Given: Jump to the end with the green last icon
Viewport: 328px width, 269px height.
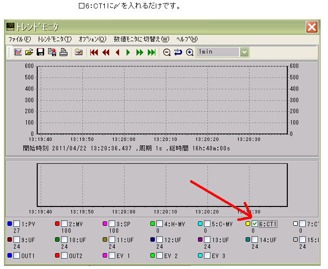Looking at the screenshot, I should click(x=151, y=52).
